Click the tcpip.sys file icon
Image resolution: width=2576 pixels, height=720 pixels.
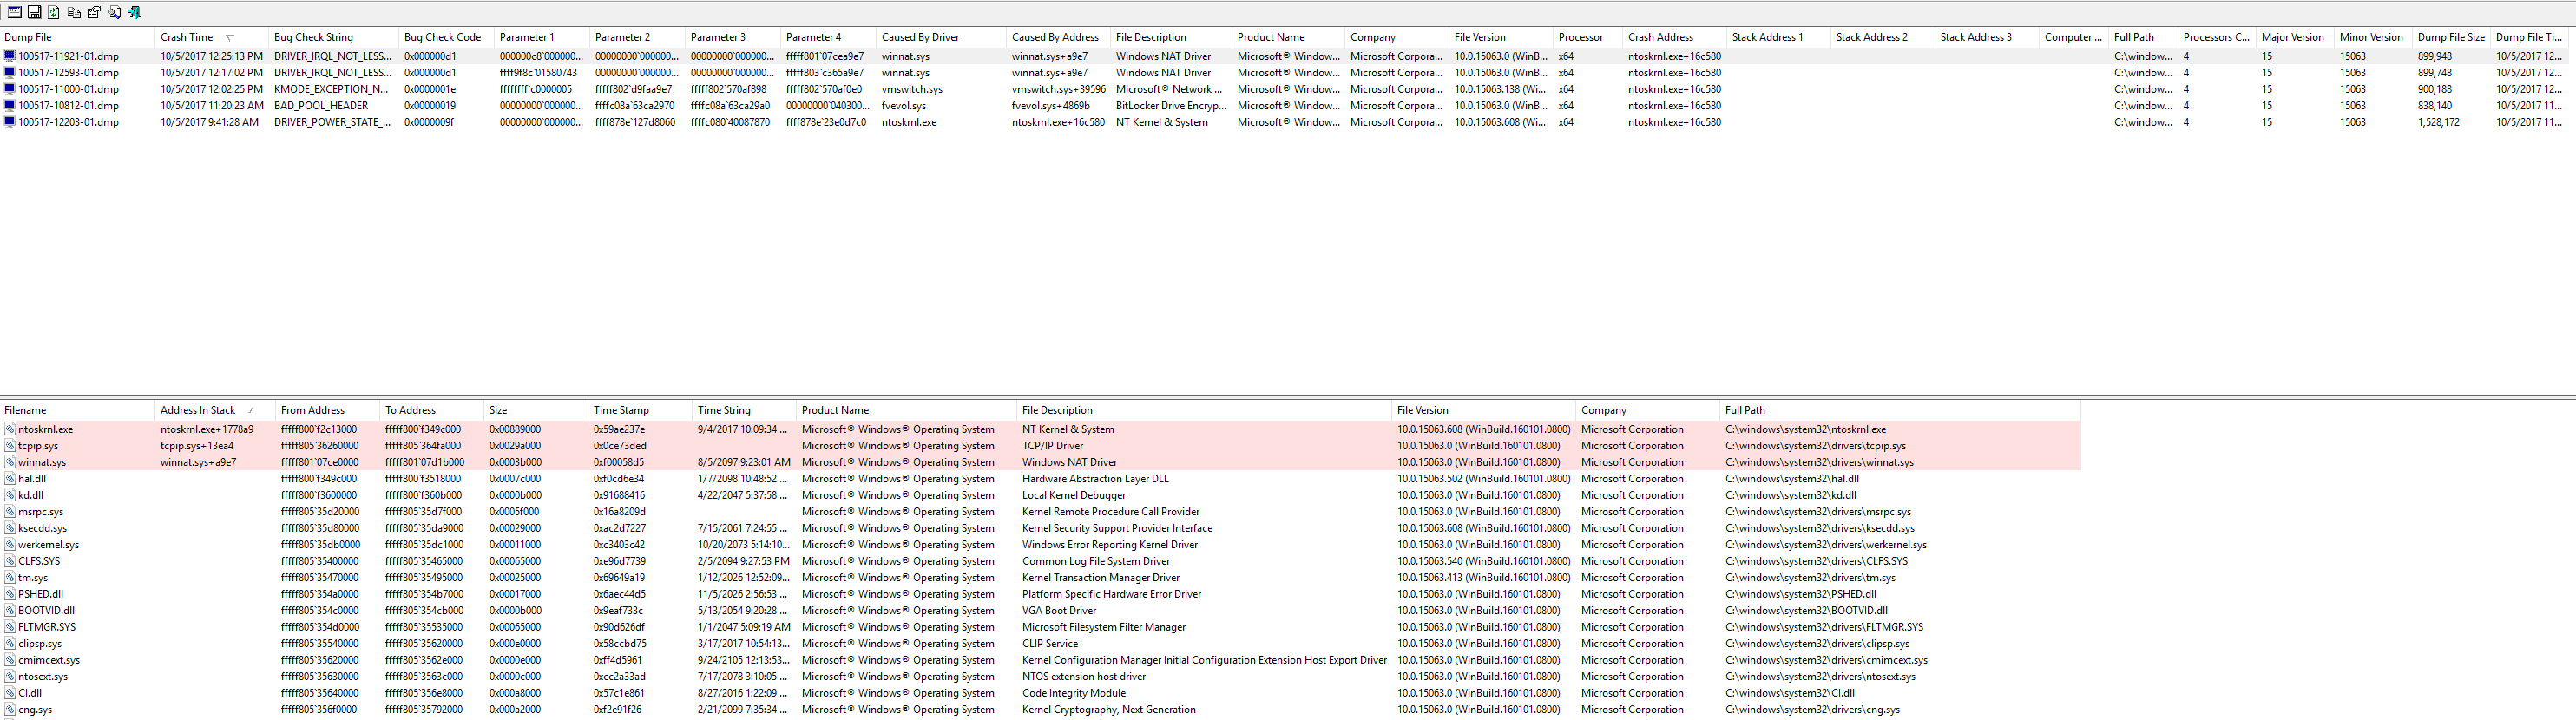click(10, 446)
